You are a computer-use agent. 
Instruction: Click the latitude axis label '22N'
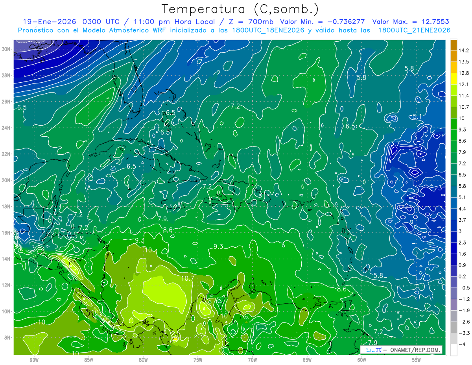click(x=7, y=154)
